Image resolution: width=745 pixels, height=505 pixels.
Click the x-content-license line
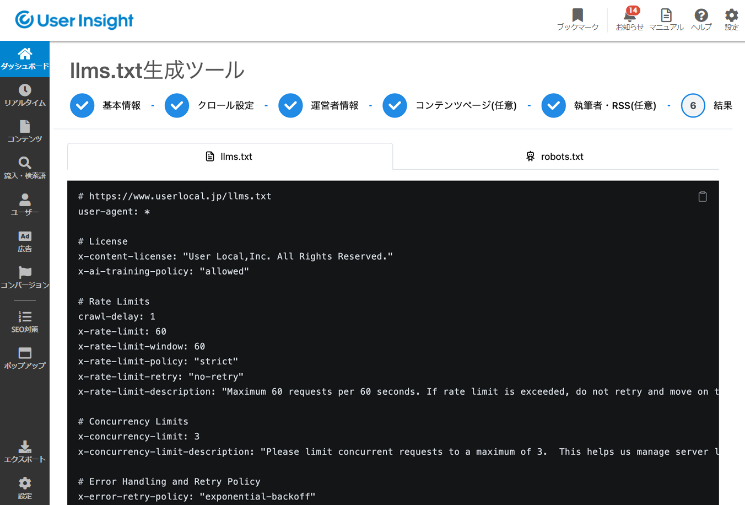235,256
